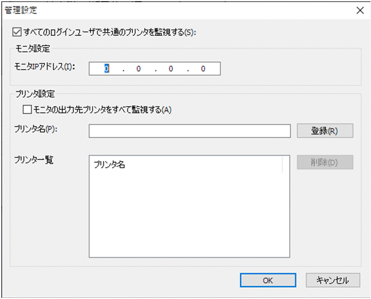Image resolution: width=371 pixels, height=299 pixels.
Task: Click the モニタ設定 group heading
Action: pyautogui.click(x=33, y=49)
